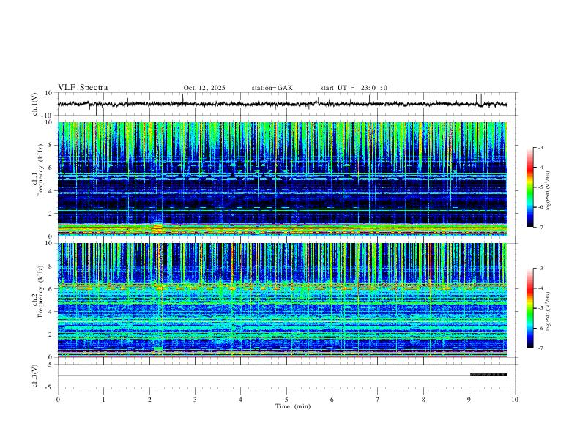The width and height of the screenshot is (580, 448).
Task: Select the "start UT = 23:0 :0" text
Action: click(354, 88)
